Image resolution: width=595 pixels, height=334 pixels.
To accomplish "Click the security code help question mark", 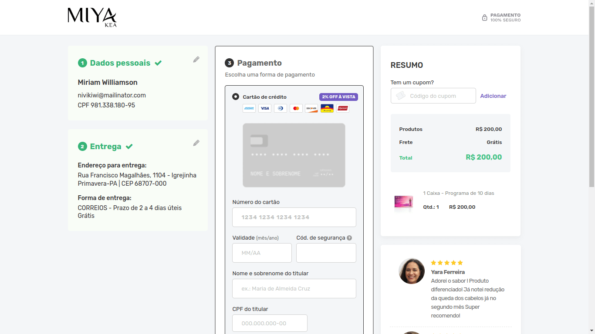I will pos(349,238).
